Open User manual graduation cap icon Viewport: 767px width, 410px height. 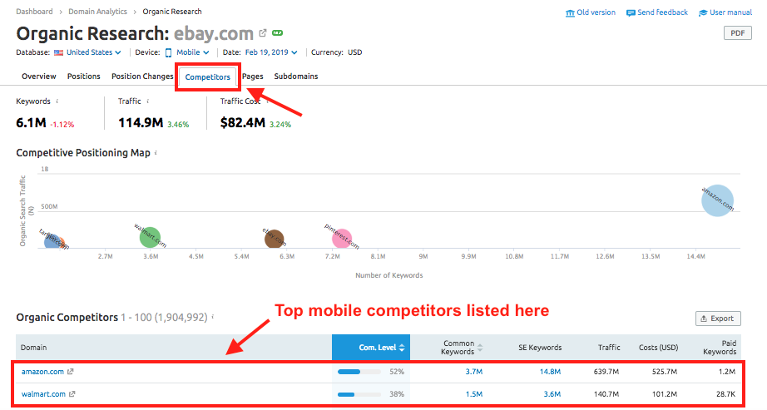click(x=703, y=12)
